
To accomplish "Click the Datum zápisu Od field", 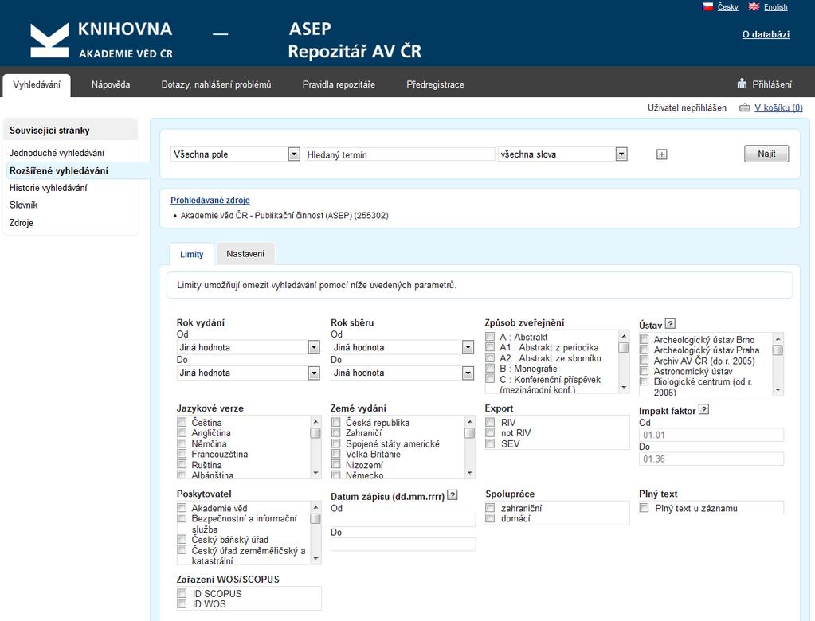I will (x=403, y=520).
